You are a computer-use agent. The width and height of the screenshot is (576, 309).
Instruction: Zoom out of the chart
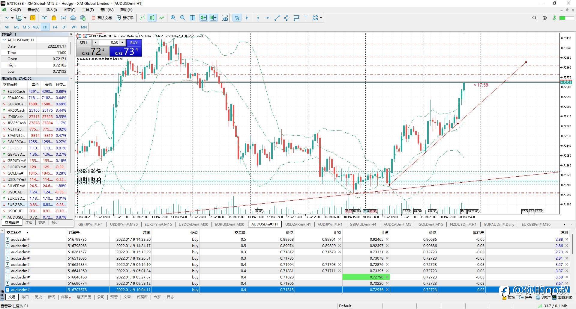(183, 18)
